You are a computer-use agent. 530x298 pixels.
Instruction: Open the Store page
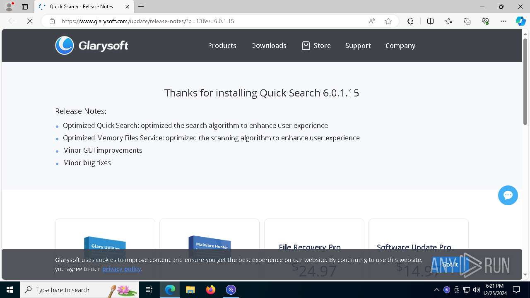coord(322,46)
